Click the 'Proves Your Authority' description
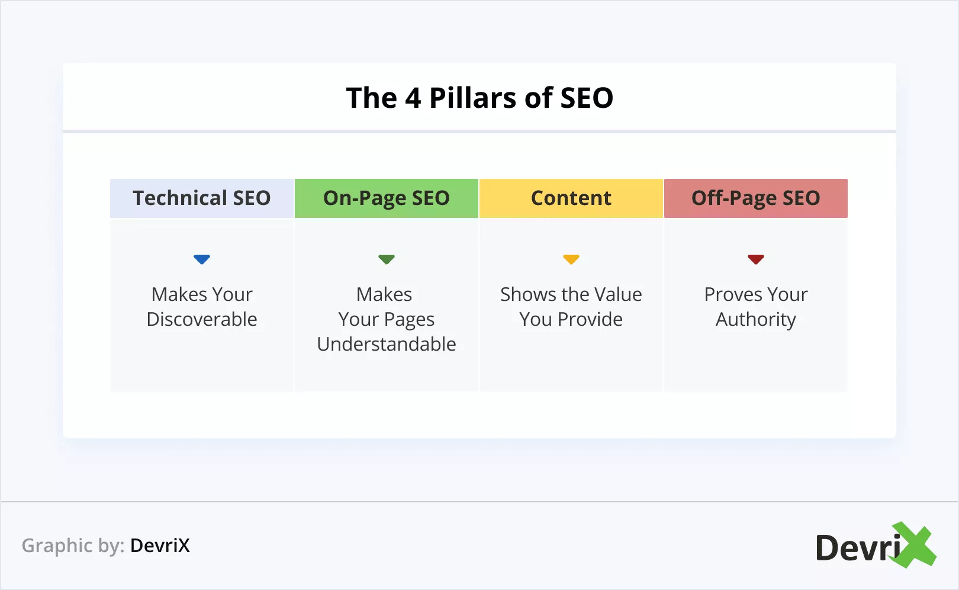 point(756,307)
